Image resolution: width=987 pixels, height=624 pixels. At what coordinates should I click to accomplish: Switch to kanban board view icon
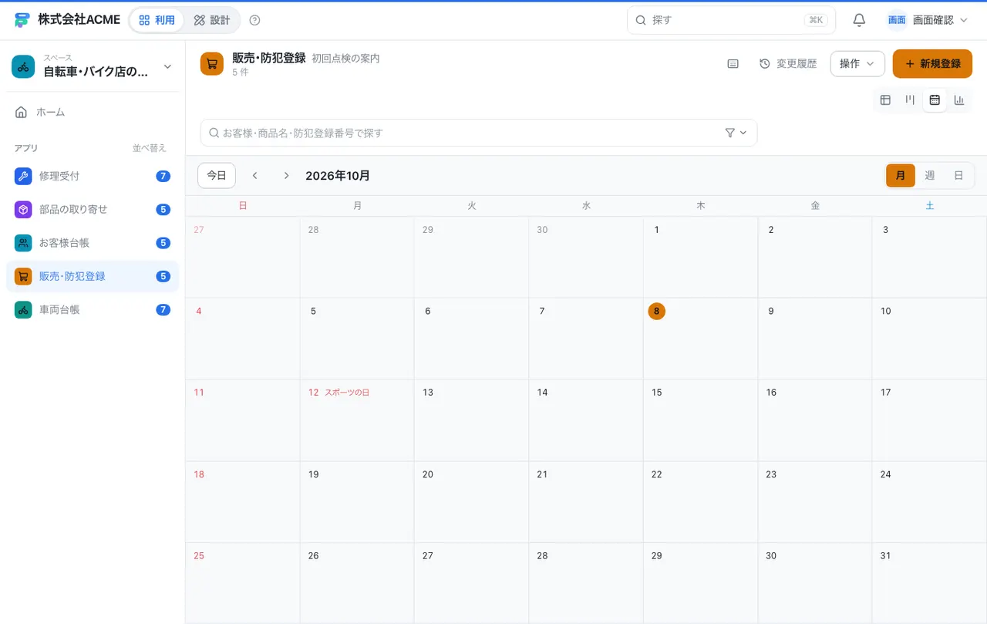pyautogui.click(x=910, y=100)
